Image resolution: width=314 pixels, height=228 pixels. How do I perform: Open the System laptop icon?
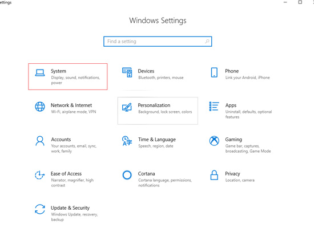point(40,73)
